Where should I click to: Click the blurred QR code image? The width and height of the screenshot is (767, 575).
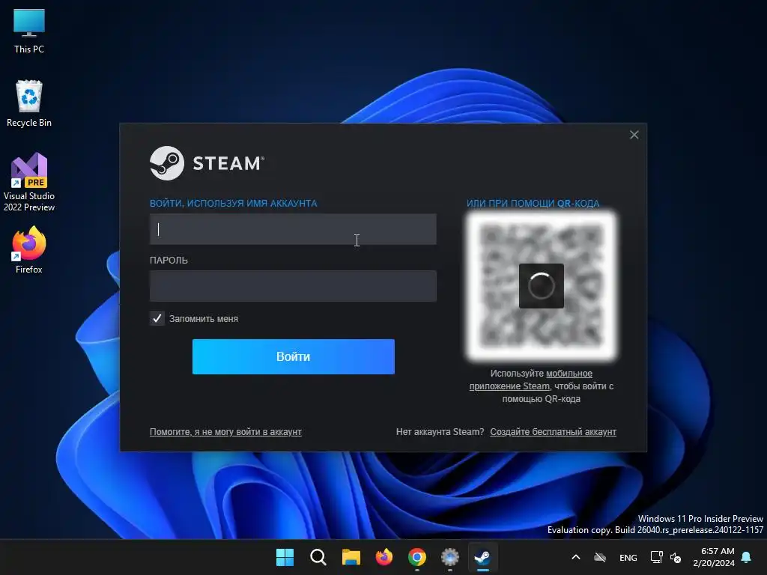click(x=541, y=286)
